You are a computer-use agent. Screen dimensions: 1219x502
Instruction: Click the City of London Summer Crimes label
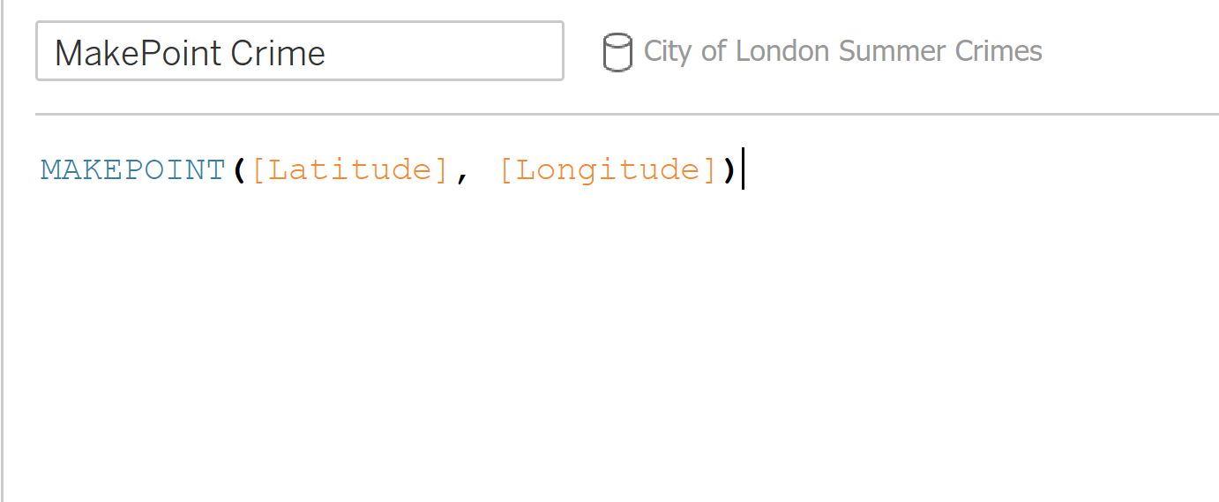pos(842,51)
